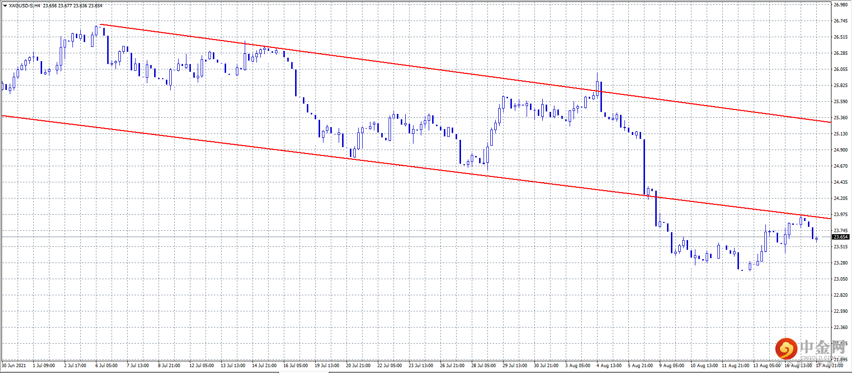Click the 26.055 price scale label
The width and height of the screenshot is (852, 373).
pos(841,69)
